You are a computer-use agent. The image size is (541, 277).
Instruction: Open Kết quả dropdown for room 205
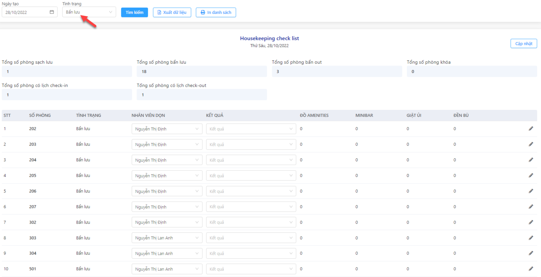coord(251,176)
